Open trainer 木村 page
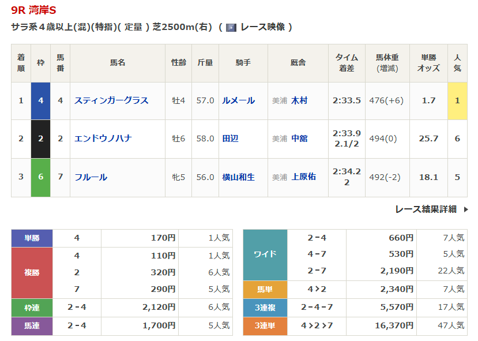This screenshot has height=341, width=478. pos(299,100)
